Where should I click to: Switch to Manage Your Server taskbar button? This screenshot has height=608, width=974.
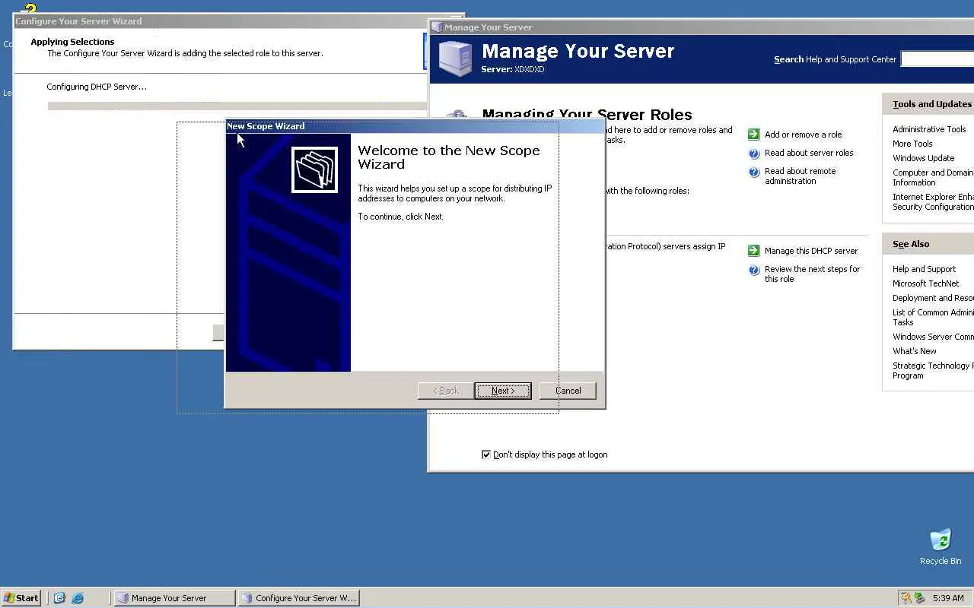pyautogui.click(x=174, y=598)
